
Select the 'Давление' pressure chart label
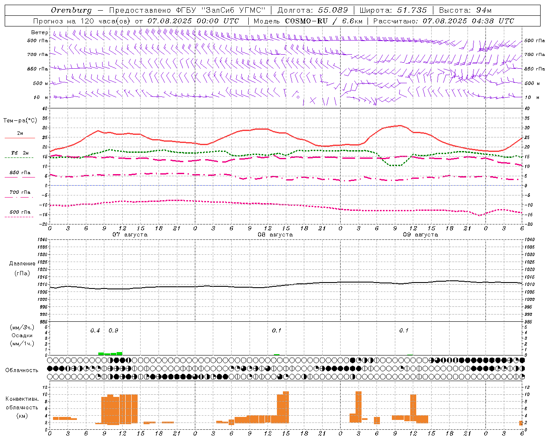tap(22, 264)
